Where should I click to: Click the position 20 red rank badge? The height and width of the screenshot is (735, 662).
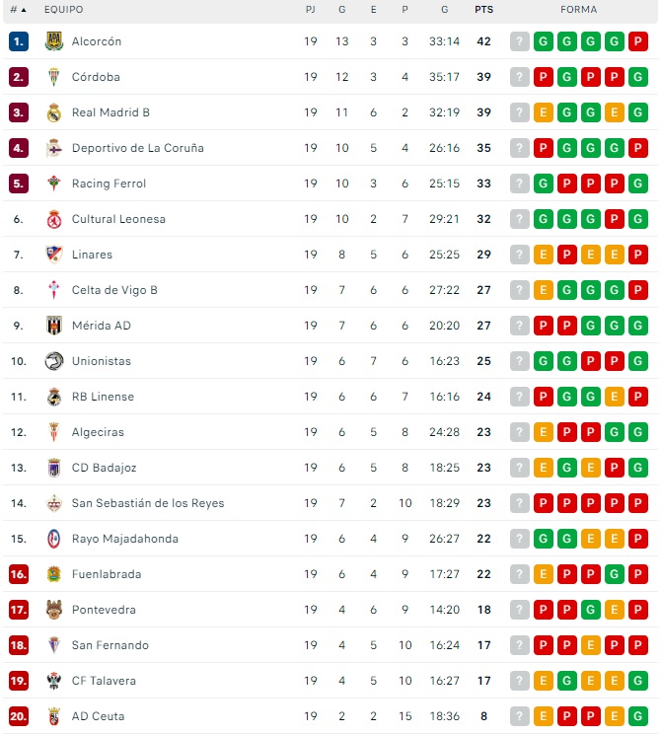(x=19, y=716)
